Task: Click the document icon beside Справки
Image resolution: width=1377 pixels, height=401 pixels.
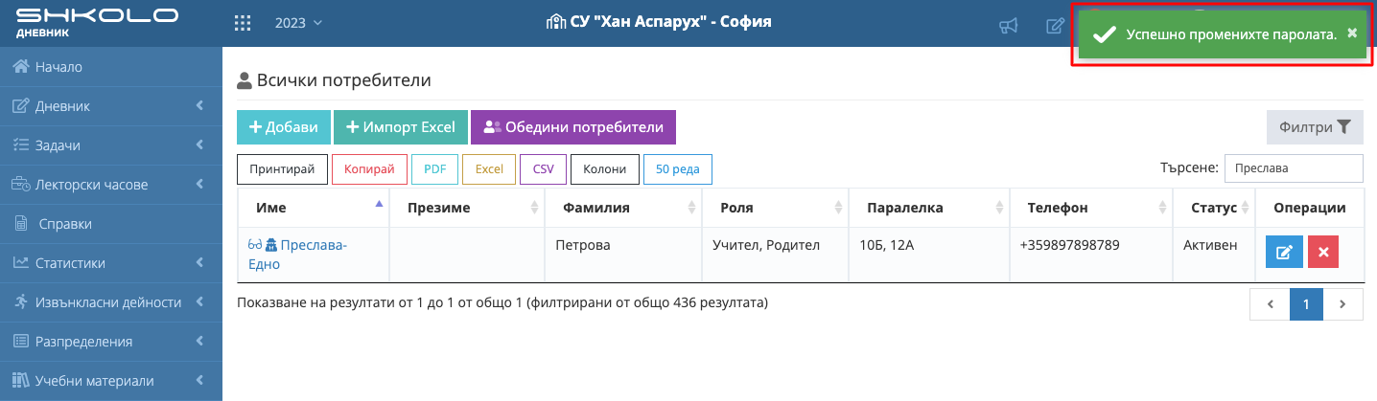Action: coord(20,224)
